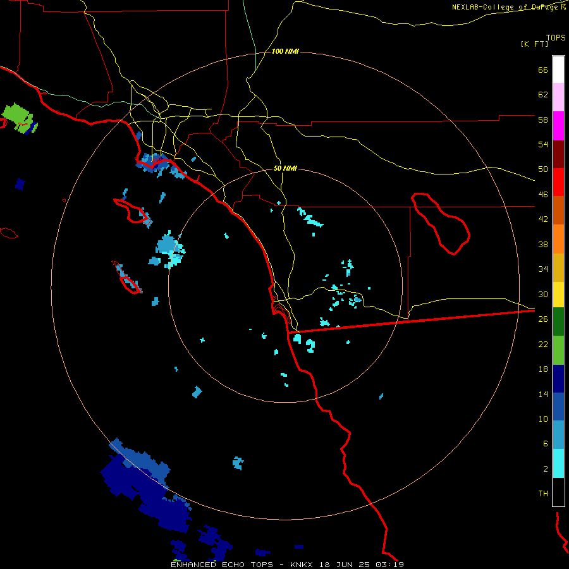The width and height of the screenshot is (569, 569).
Task: Choose the cyan legend swatch
Action: (x=558, y=463)
